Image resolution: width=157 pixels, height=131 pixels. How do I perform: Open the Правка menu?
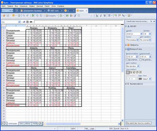(10, 6)
